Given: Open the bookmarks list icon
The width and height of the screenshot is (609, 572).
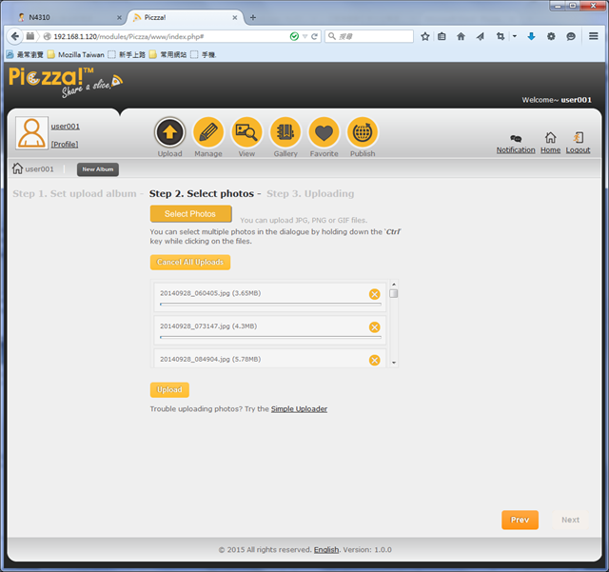Looking at the screenshot, I should coord(442,36).
